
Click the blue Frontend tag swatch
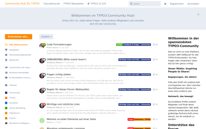[6, 103]
